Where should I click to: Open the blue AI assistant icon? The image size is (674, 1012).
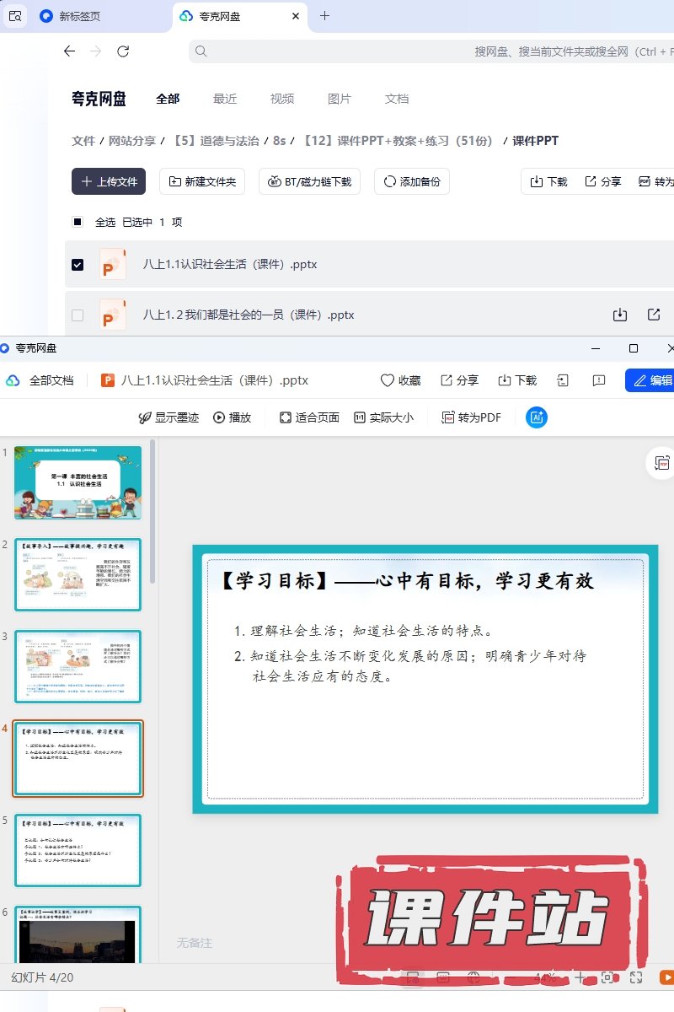(x=537, y=417)
